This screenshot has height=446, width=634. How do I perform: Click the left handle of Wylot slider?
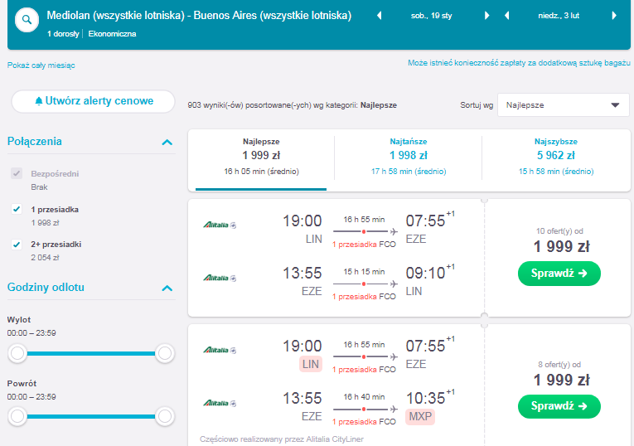click(x=17, y=353)
